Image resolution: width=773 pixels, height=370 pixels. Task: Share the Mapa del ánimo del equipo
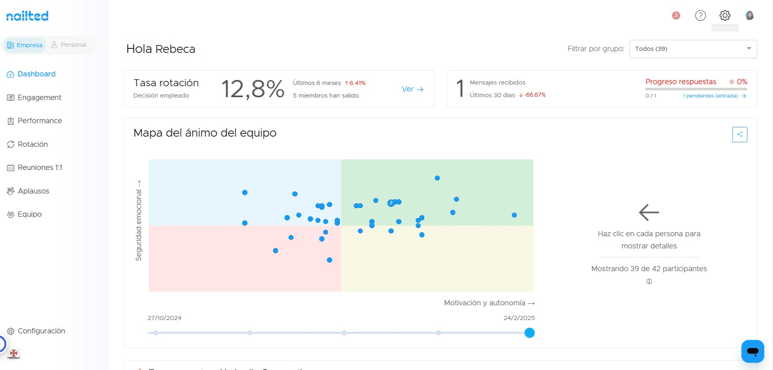click(740, 134)
